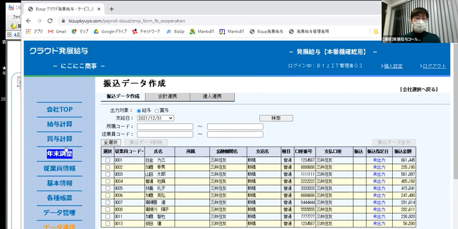
Task: Click the 個人設定 link
Action: pos(393,66)
